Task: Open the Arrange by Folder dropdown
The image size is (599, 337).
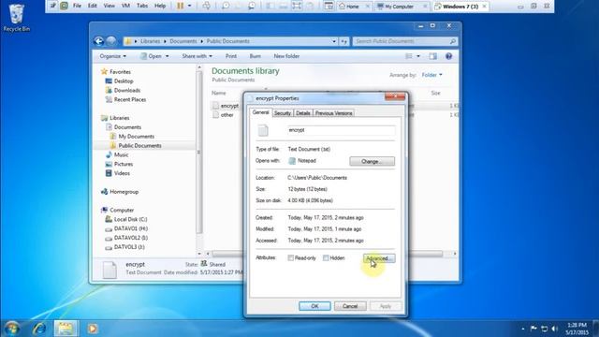Action: (x=431, y=75)
